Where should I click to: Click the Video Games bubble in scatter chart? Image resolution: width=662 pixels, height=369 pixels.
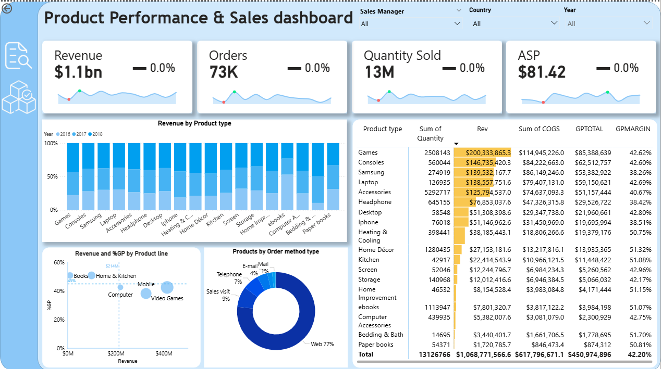pyautogui.click(x=167, y=287)
